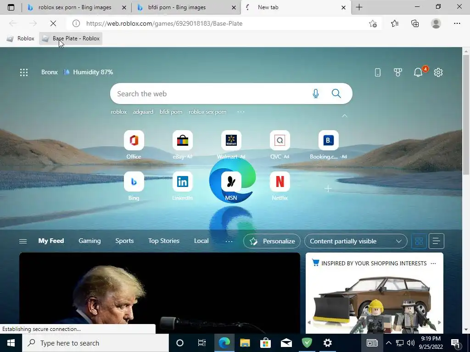Open the feed hamburger menu
The width and height of the screenshot is (470, 352).
pyautogui.click(x=23, y=241)
